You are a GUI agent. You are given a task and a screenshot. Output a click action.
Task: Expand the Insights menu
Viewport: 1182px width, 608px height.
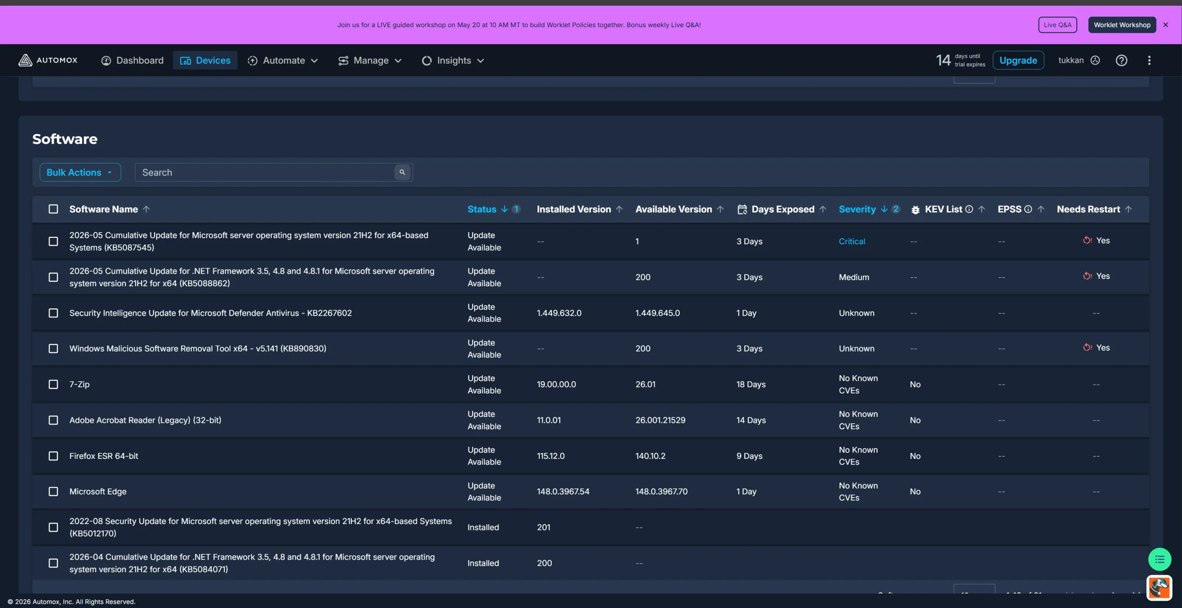point(453,60)
